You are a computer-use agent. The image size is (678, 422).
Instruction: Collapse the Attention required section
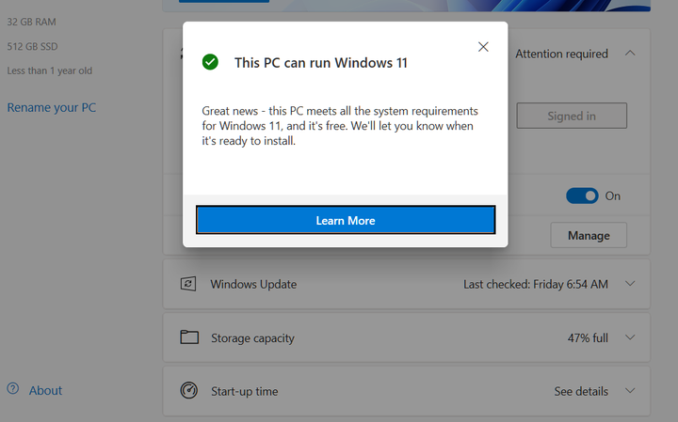pyautogui.click(x=630, y=53)
